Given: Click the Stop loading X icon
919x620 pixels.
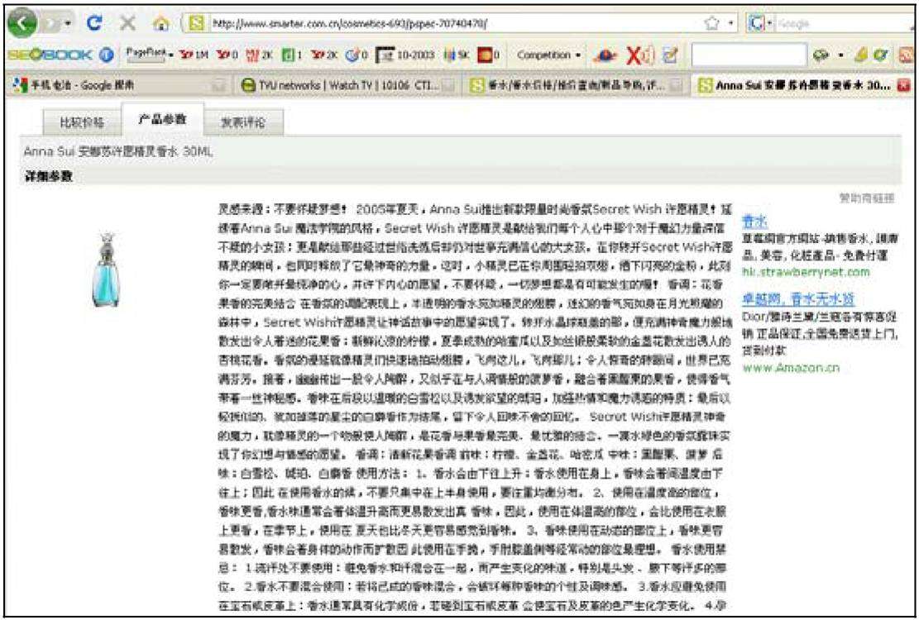Looking at the screenshot, I should (x=127, y=23).
